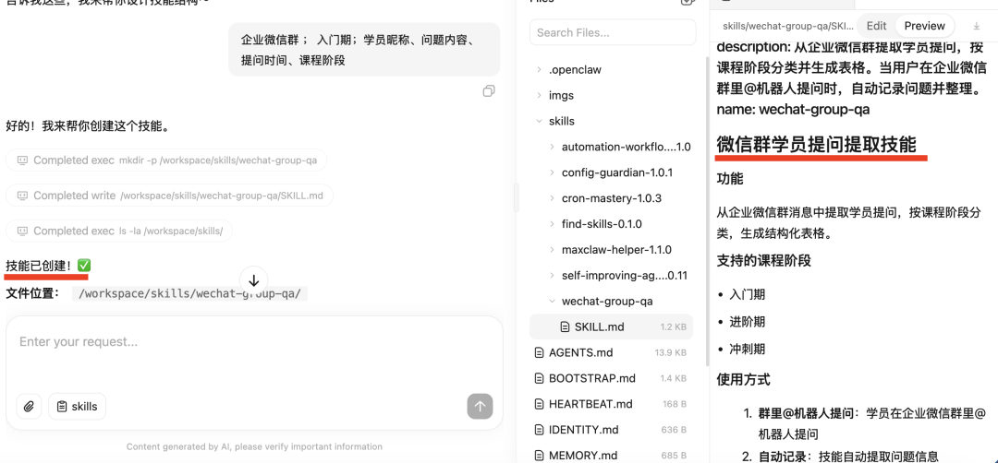The image size is (998, 463).
Task: Click the 支持的课程阶段 heading
Action: (x=764, y=260)
